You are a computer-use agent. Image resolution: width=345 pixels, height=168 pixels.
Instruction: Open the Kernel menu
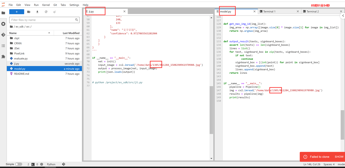[x=46, y=5]
